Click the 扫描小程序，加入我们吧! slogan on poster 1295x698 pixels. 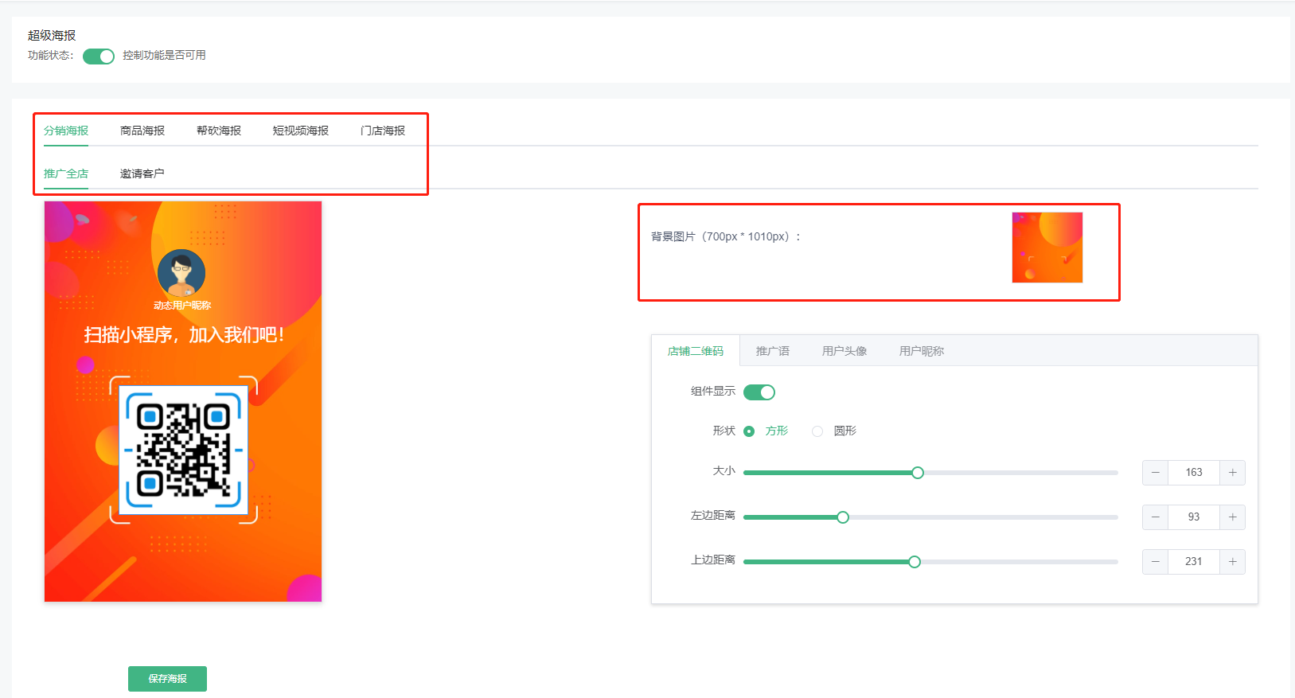click(184, 335)
